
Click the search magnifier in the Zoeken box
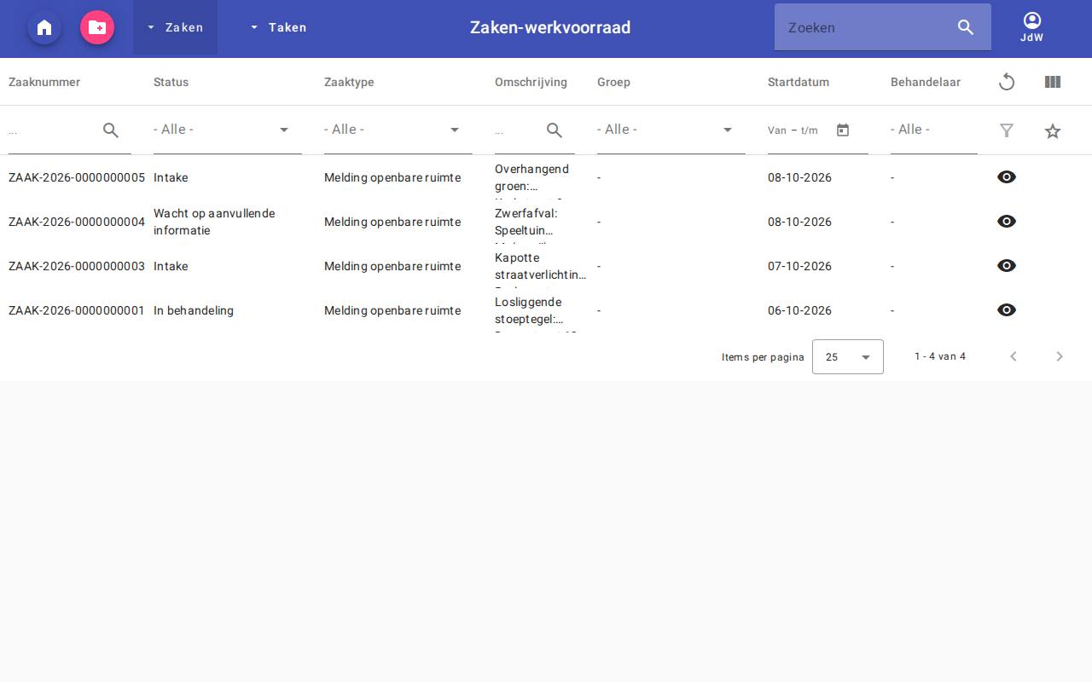(966, 27)
